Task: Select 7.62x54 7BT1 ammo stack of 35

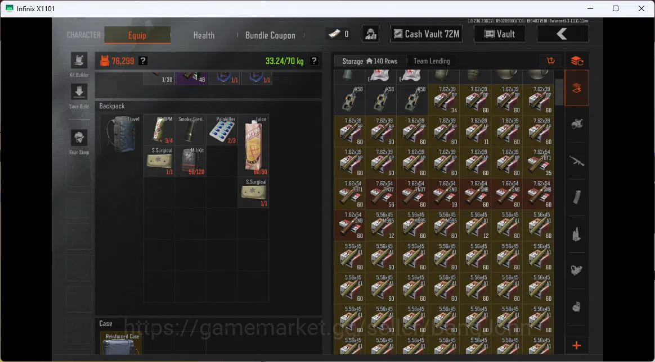Action: (538, 162)
